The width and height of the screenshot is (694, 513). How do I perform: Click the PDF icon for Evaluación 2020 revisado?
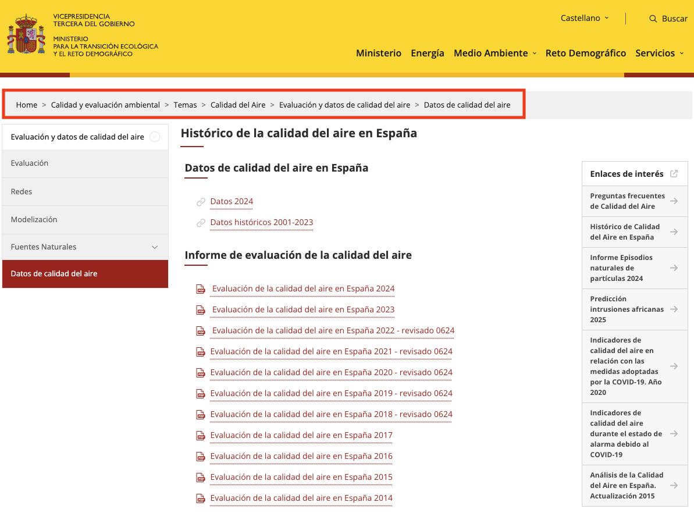point(201,373)
